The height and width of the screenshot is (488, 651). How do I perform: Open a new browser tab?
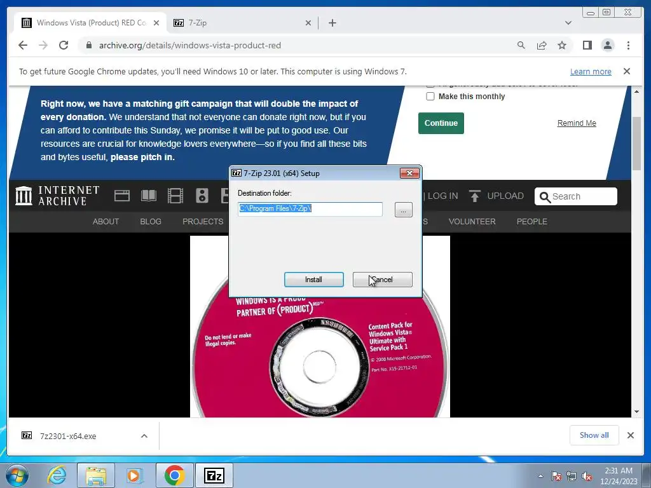(x=332, y=23)
